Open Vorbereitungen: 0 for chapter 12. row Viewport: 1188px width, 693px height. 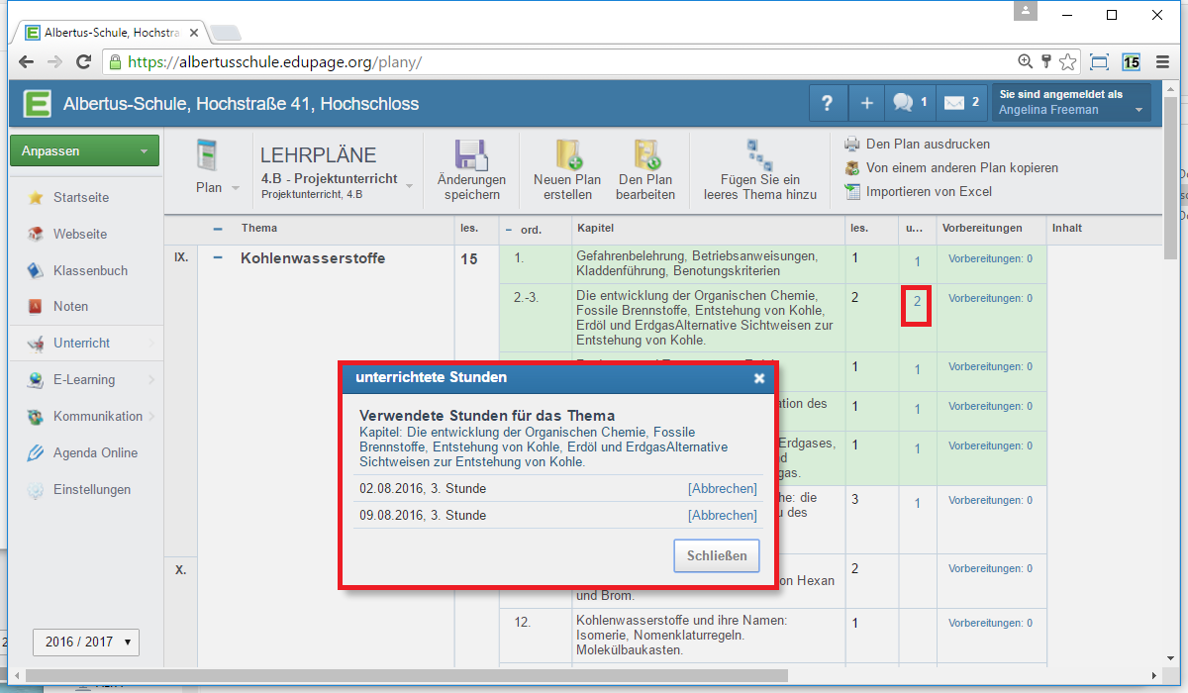click(x=990, y=623)
